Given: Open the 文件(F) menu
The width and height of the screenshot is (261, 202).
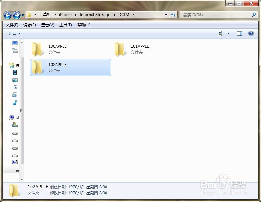Looking at the screenshot, I should tap(12, 25).
